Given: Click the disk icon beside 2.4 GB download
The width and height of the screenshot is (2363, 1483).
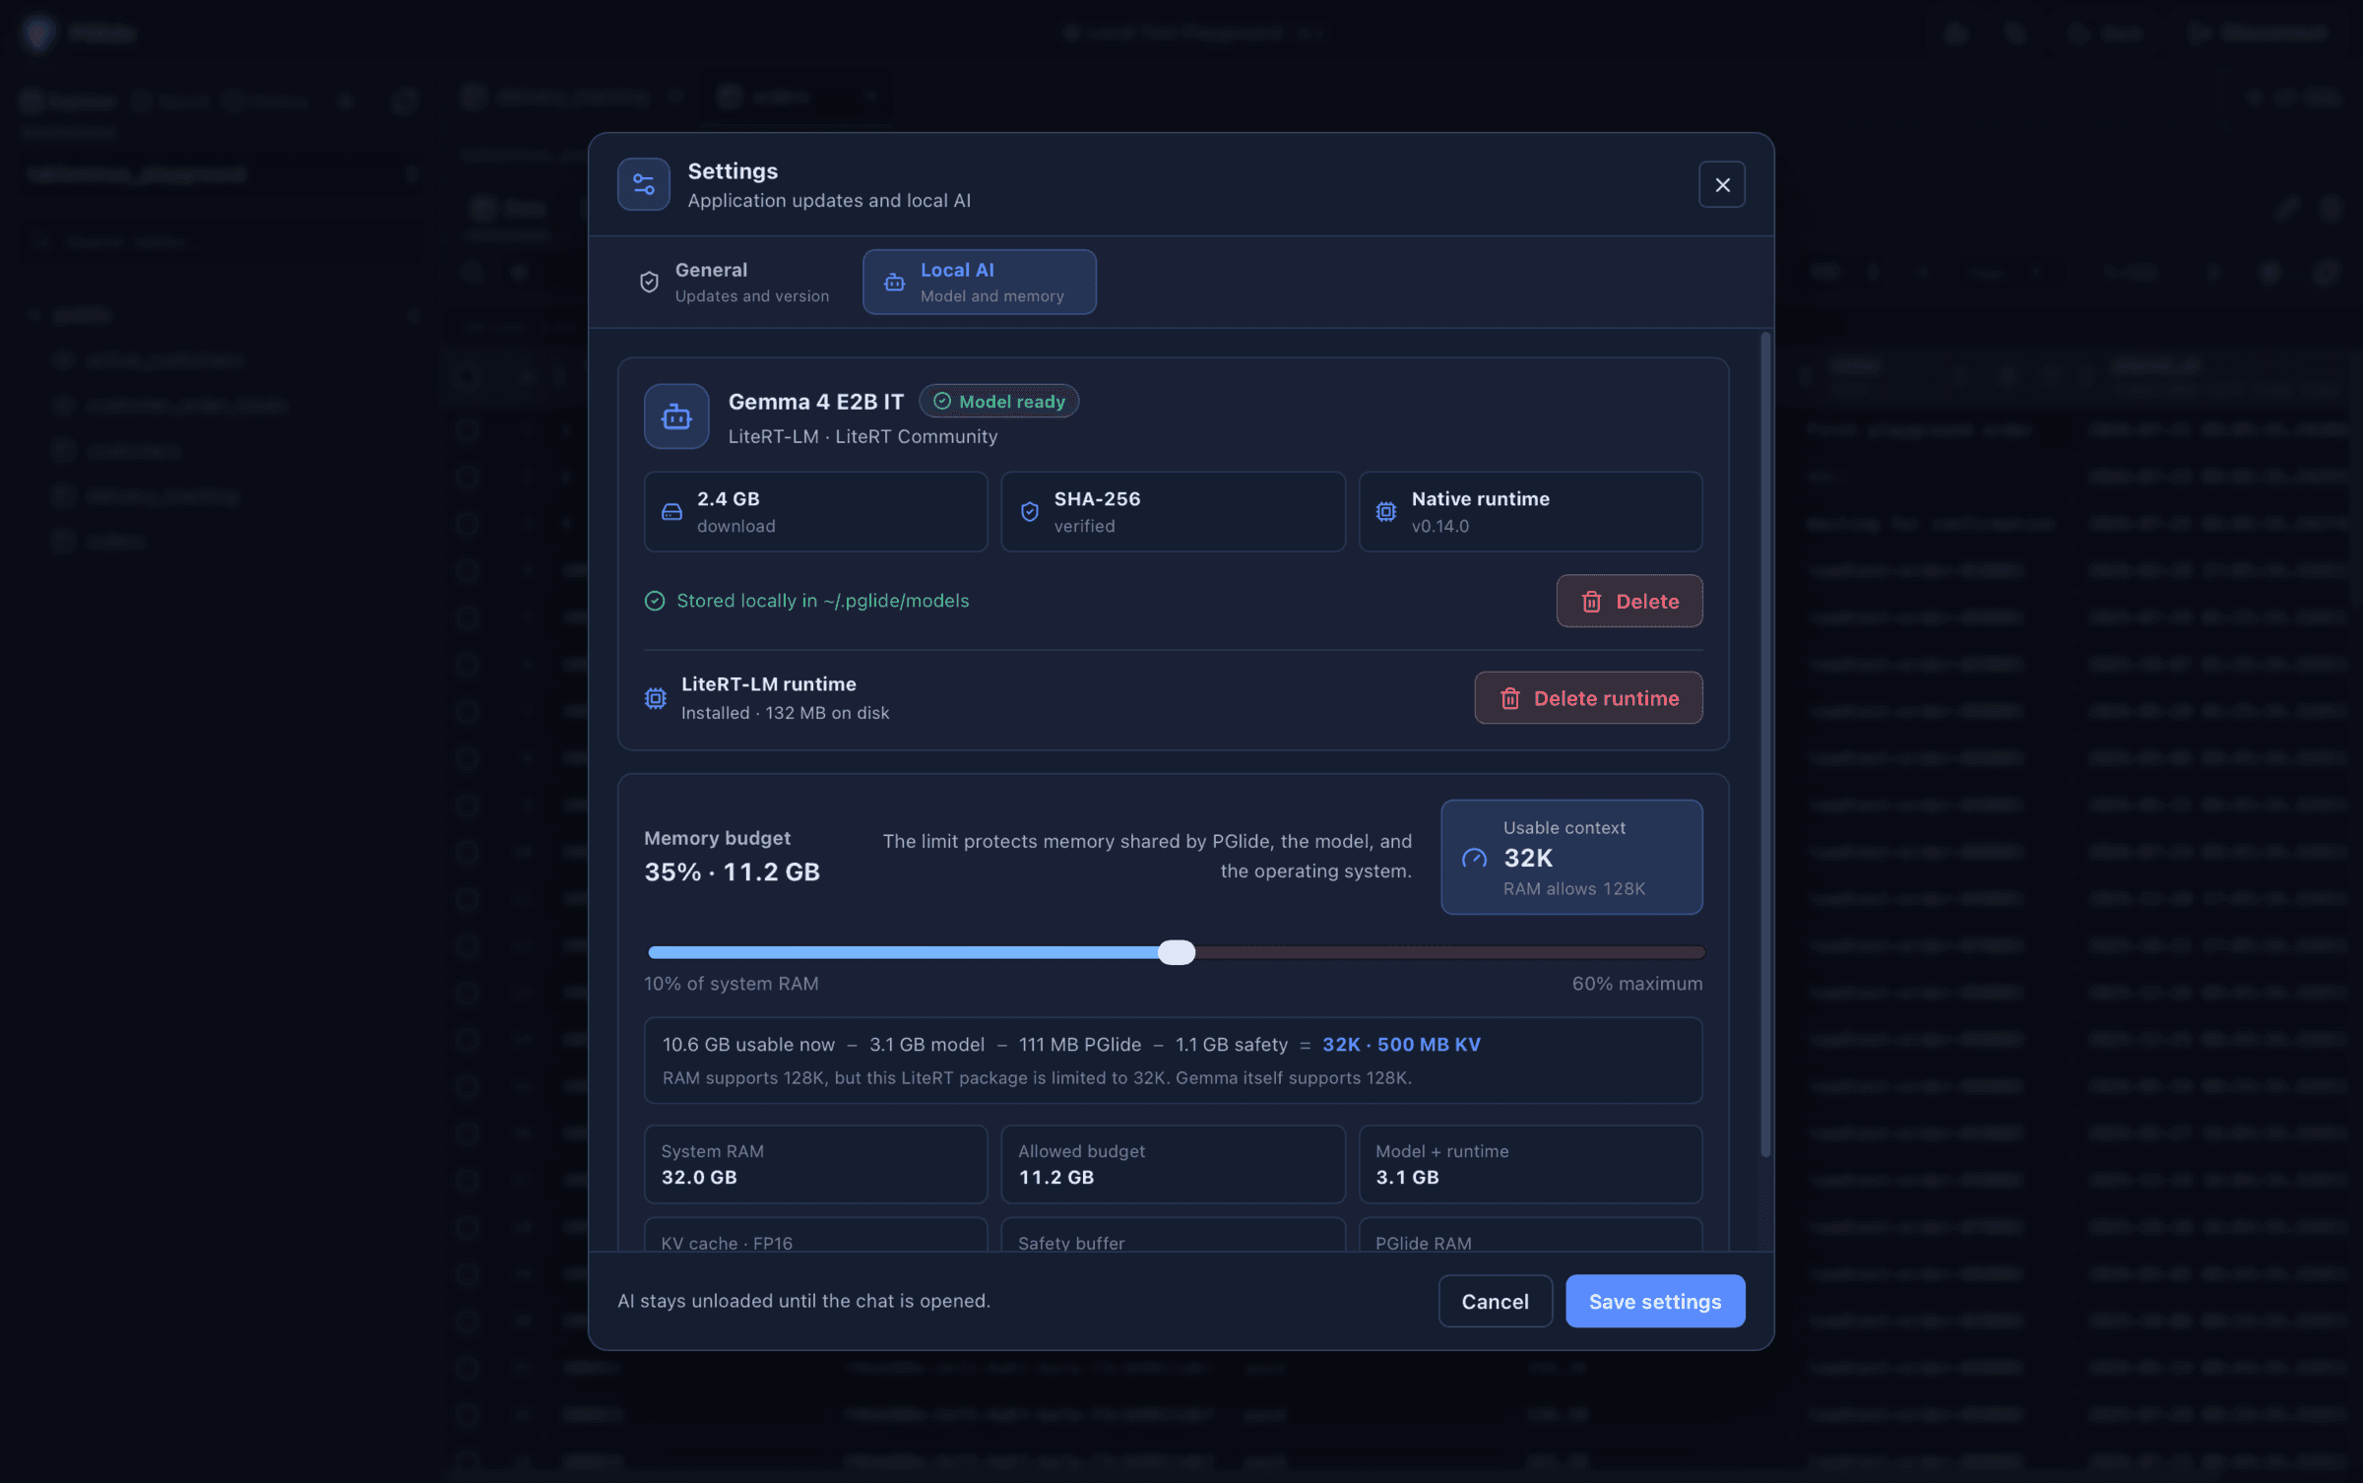Looking at the screenshot, I should [671, 512].
